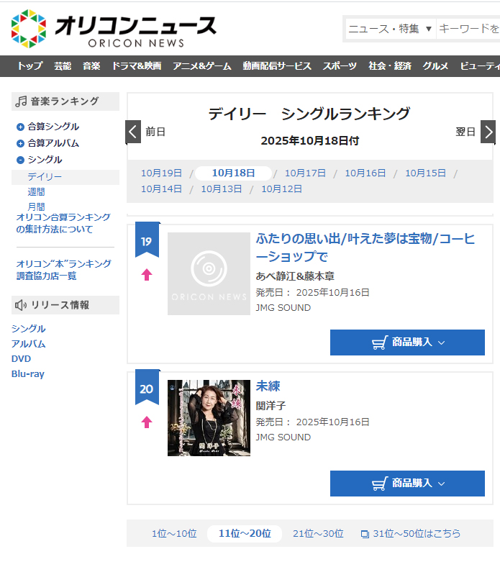Select the 10月12日 date link
Image resolution: width=500 pixels, height=567 pixels.
[x=281, y=189]
